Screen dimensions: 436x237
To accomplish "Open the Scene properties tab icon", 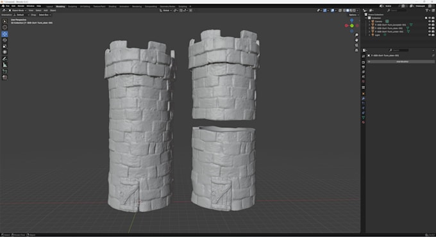I will click(x=364, y=77).
